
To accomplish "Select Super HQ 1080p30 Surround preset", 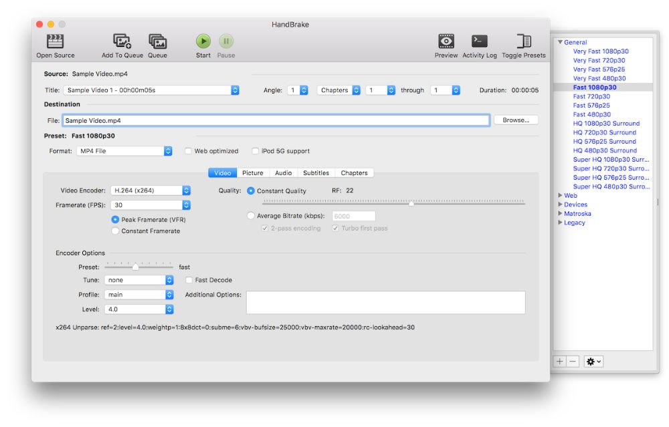I will click(611, 160).
